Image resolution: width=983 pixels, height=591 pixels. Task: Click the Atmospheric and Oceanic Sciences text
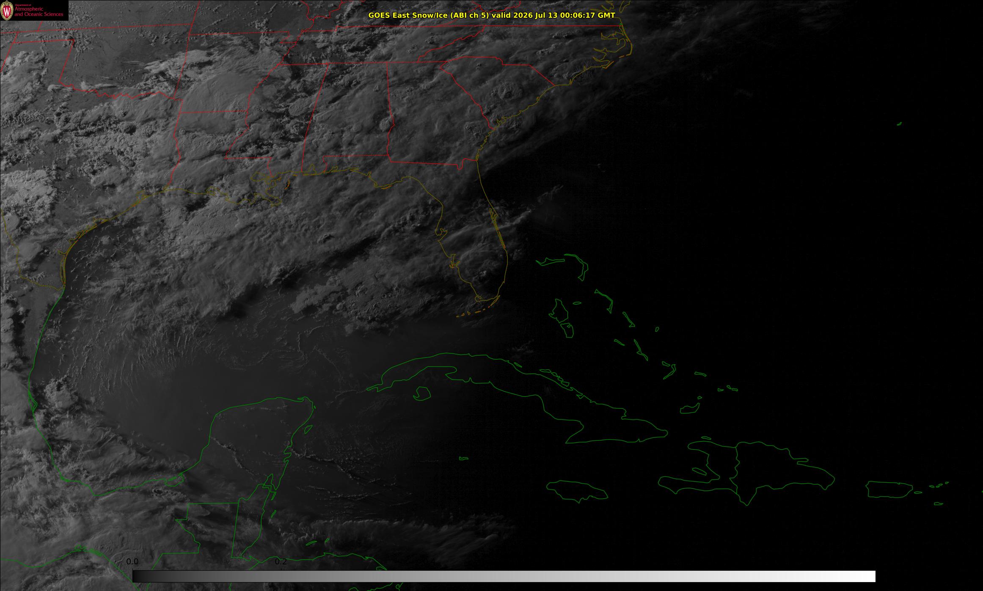click(39, 11)
